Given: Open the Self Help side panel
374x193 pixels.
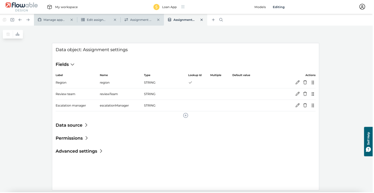Looking at the screenshot, I should point(368,141).
